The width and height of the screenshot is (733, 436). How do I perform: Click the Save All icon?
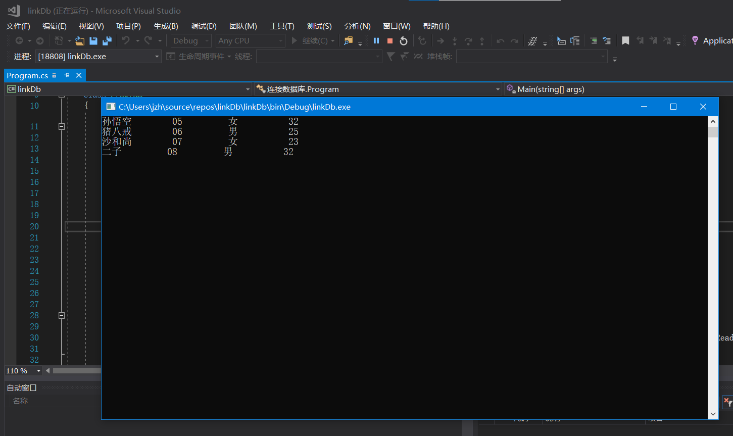point(107,41)
